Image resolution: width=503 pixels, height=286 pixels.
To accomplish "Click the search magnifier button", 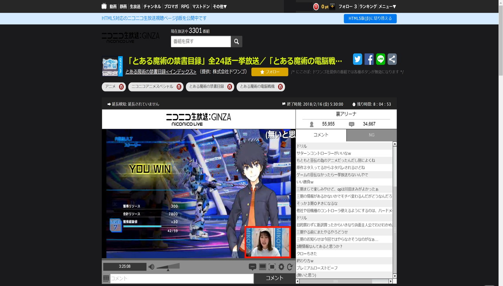I will click(x=237, y=41).
